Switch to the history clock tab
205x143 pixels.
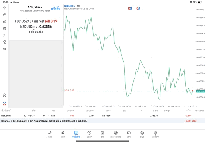(89, 134)
